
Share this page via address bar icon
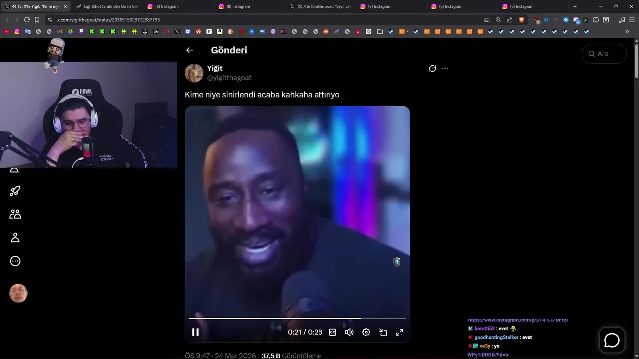509,20
